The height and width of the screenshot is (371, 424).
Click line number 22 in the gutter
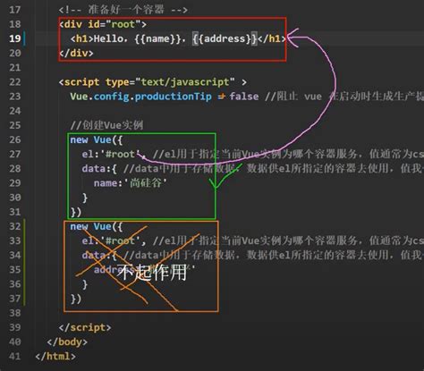click(15, 82)
